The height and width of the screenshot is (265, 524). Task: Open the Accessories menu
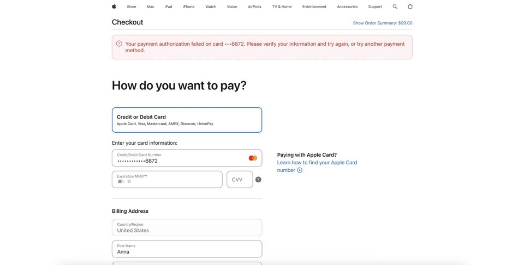[347, 7]
